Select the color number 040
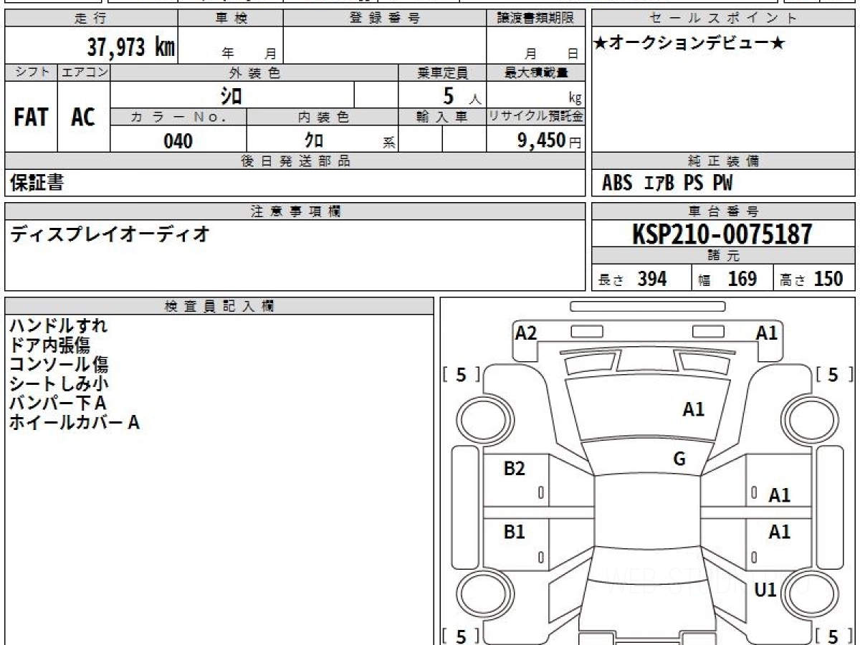Screen dimensions: 860x645 click(178, 141)
